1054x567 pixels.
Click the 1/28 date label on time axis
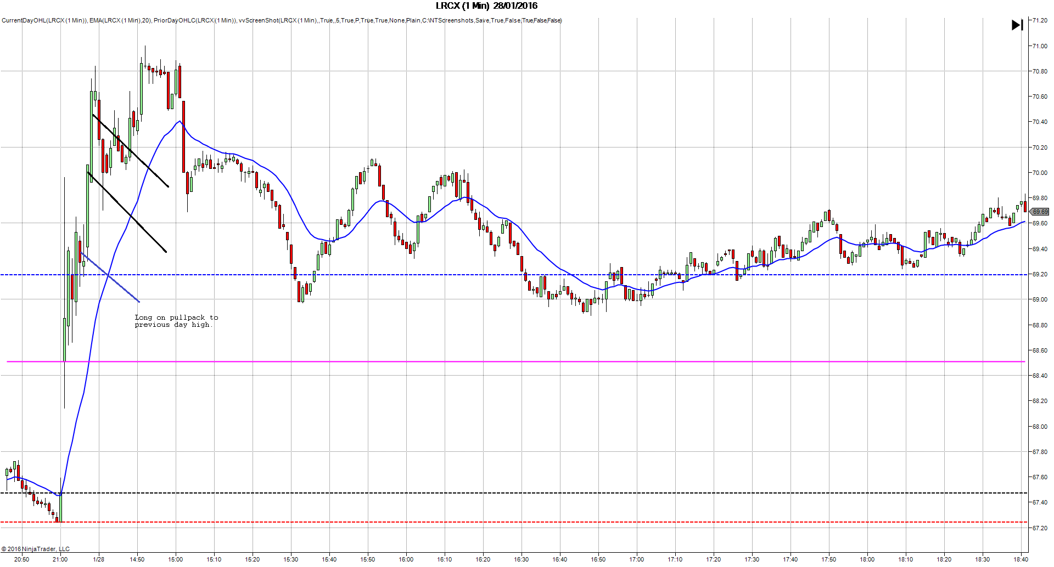pyautogui.click(x=99, y=559)
